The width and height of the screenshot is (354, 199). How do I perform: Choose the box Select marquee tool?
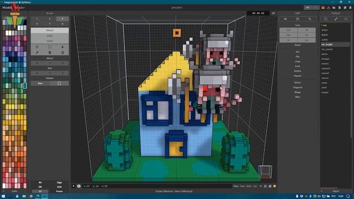[50, 47]
